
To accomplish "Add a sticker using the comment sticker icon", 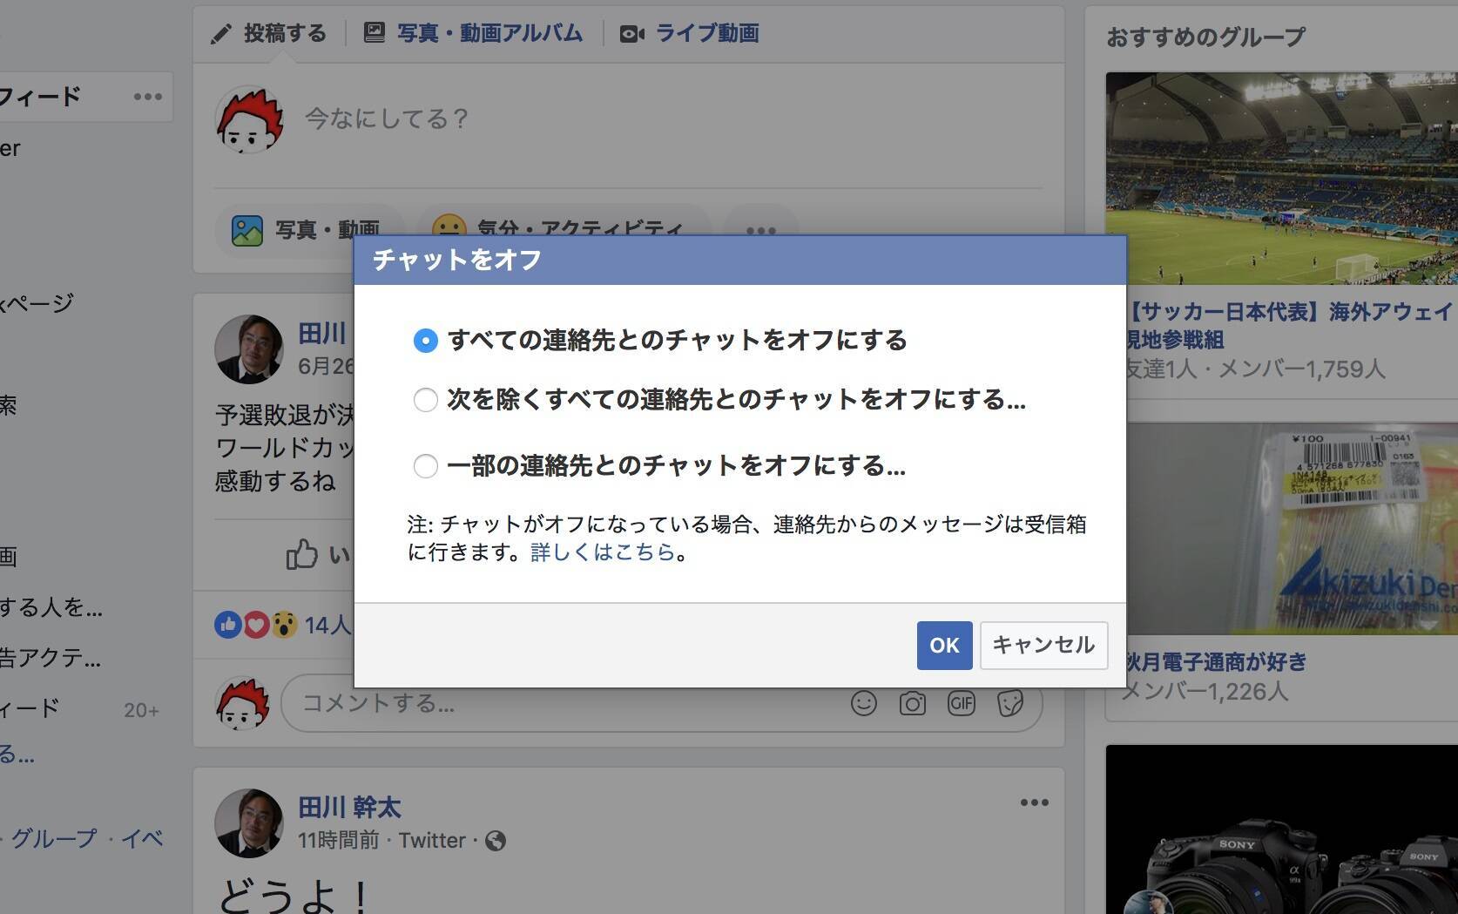I will [x=1010, y=703].
